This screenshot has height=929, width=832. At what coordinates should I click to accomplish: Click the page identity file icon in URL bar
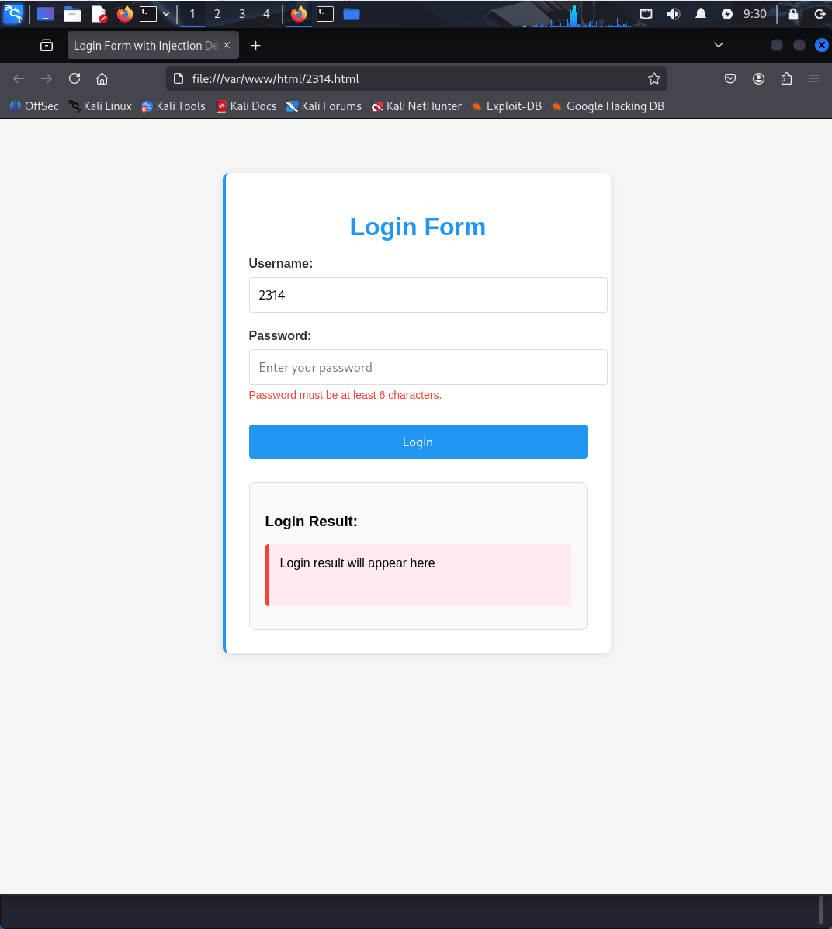point(179,79)
